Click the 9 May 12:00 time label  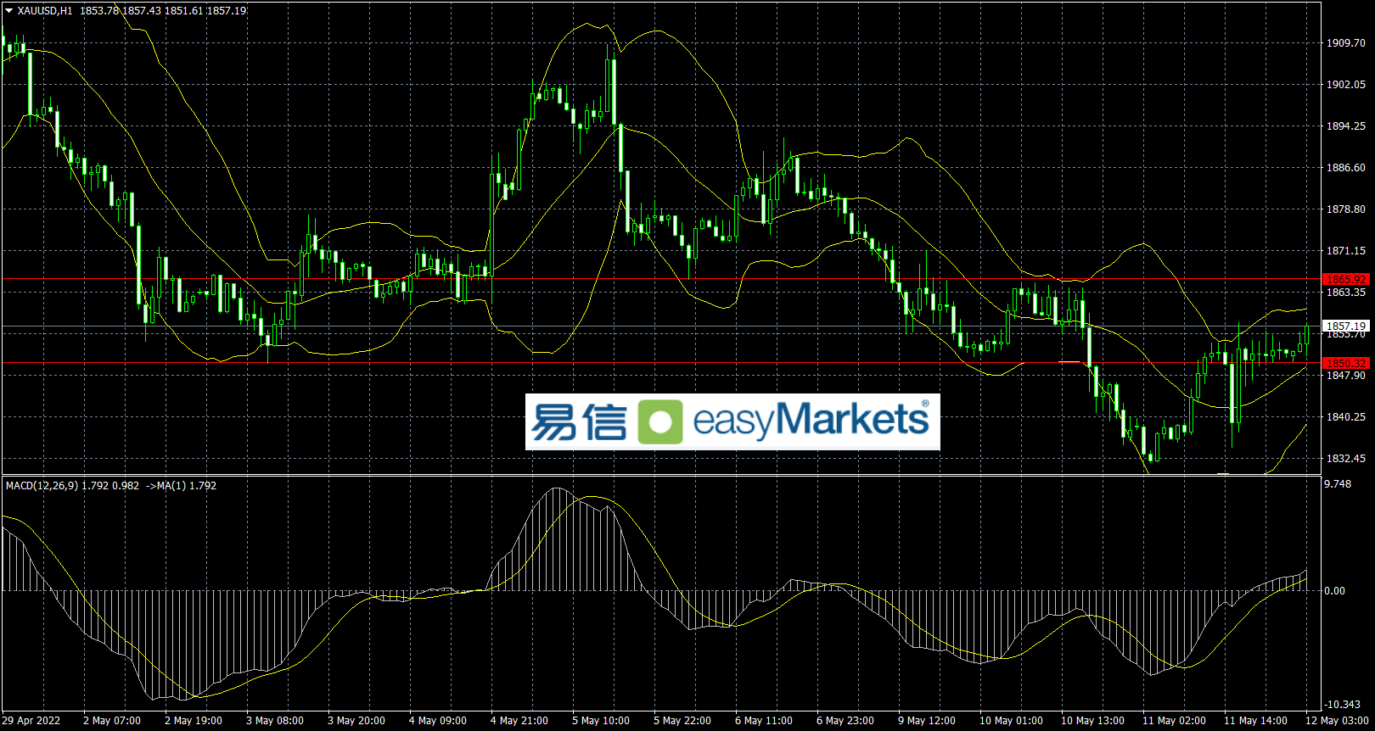point(927,721)
